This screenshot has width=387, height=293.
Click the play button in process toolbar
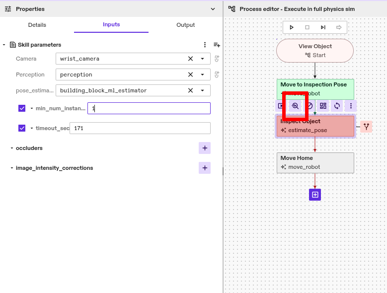point(292,27)
